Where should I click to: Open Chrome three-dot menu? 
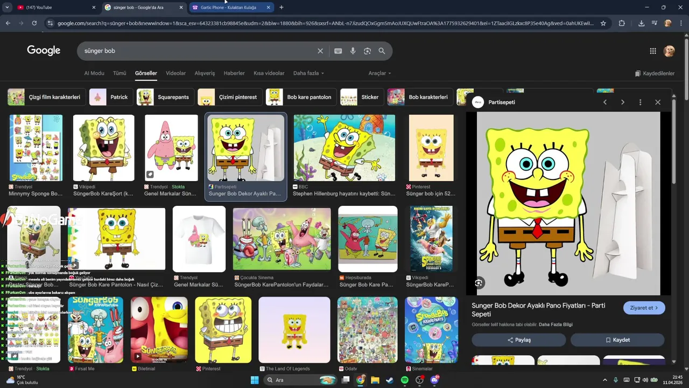[x=681, y=23]
